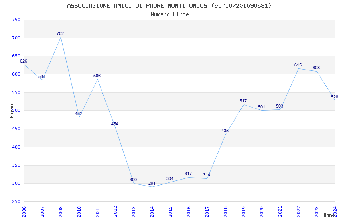Click the y-axis tick label 450
Image resolution: width=339 pixels, height=219 pixels.
pyautogui.click(x=16, y=129)
